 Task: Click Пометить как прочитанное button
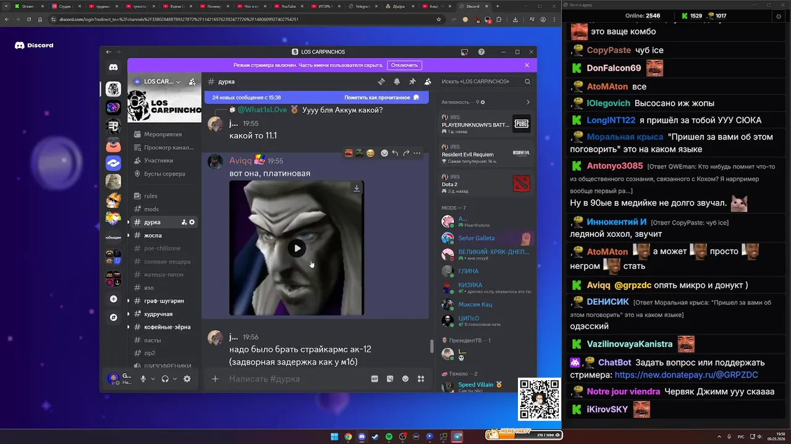(382, 97)
